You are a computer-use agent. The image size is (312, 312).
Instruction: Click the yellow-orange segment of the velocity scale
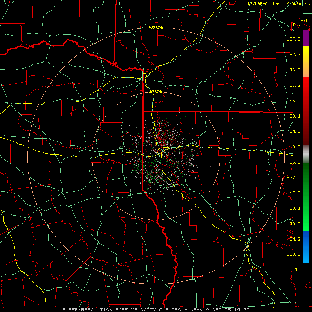306,62
